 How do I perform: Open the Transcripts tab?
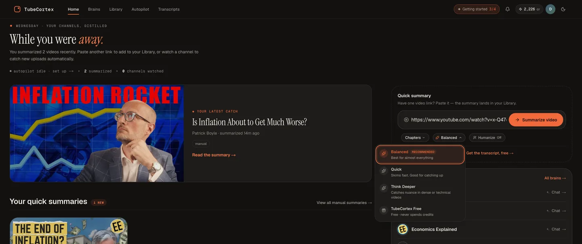tap(169, 9)
